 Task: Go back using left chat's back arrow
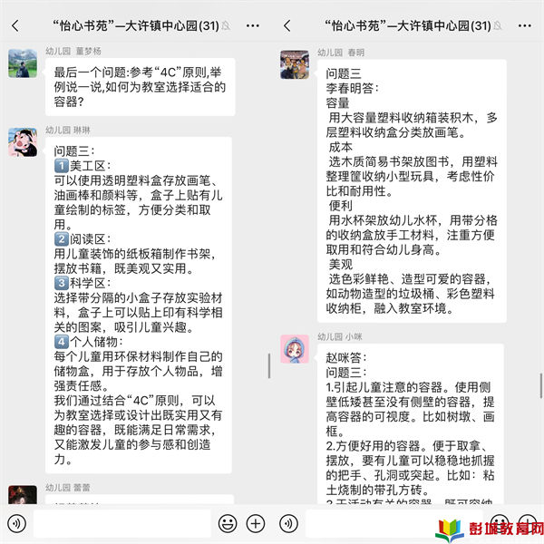pyautogui.click(x=15, y=25)
